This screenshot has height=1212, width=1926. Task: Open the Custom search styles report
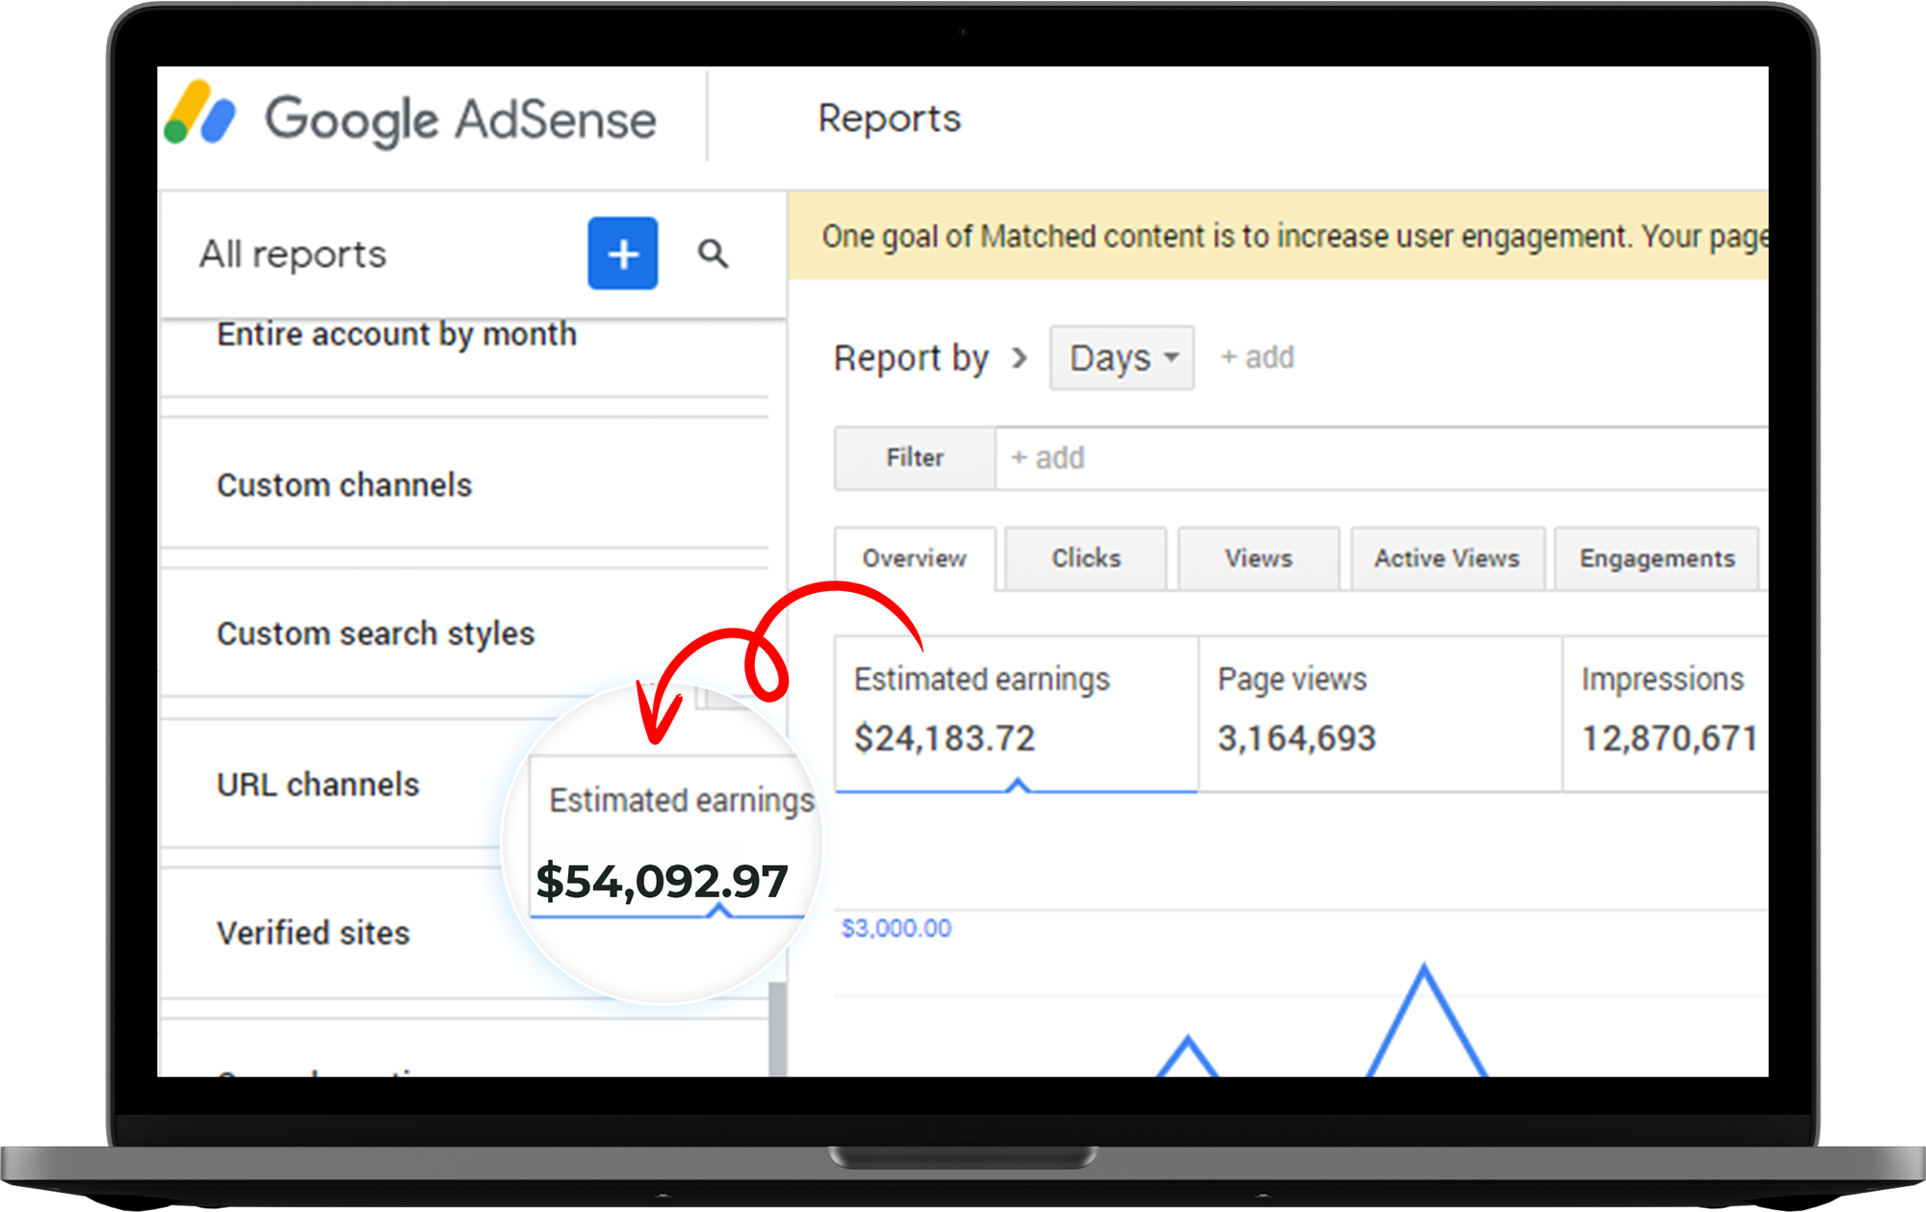coord(376,634)
